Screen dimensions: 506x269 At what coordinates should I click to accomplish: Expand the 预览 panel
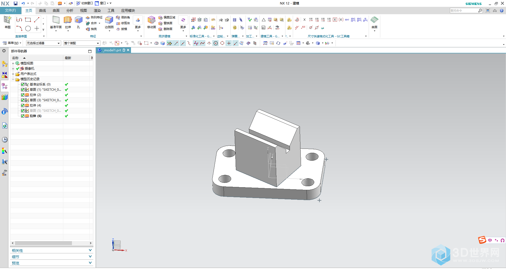[52, 263]
